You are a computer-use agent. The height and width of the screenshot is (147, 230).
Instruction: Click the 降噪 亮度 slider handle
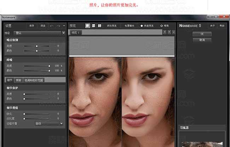(x=49, y=66)
